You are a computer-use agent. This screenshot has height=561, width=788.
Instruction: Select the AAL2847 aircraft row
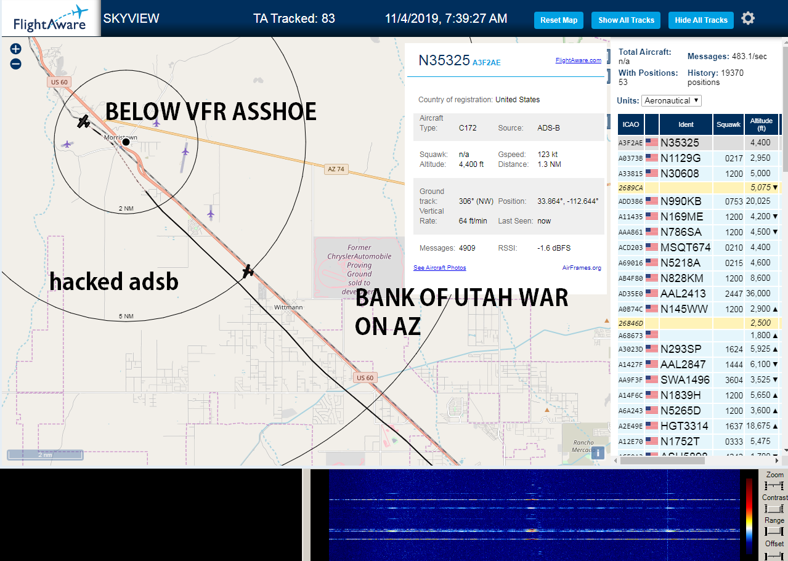coord(700,365)
